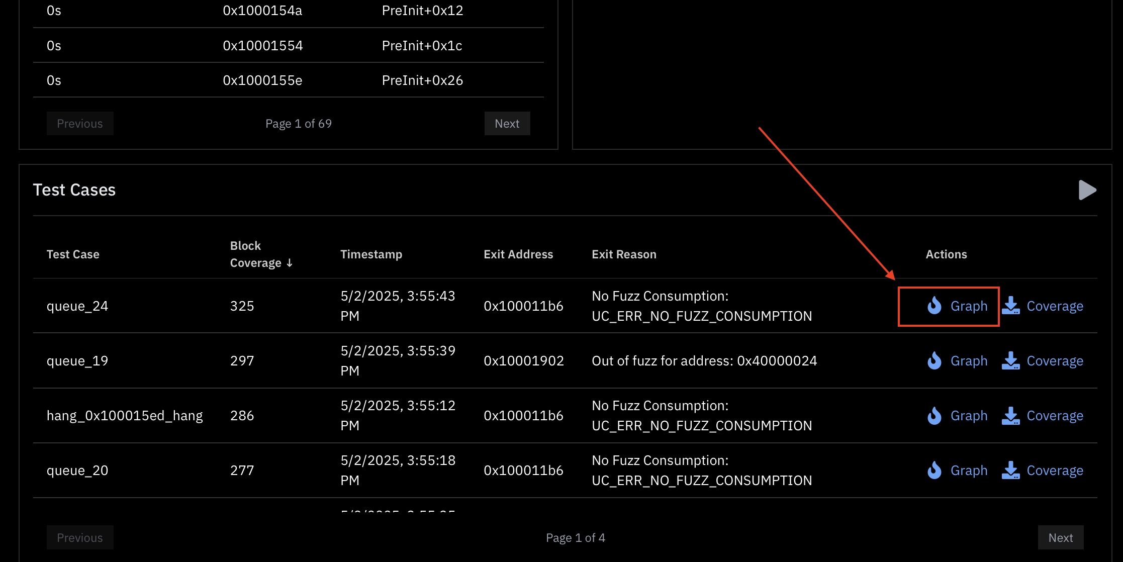Toggle the Block Coverage sort arrow
The height and width of the screenshot is (562, 1123).
click(291, 262)
